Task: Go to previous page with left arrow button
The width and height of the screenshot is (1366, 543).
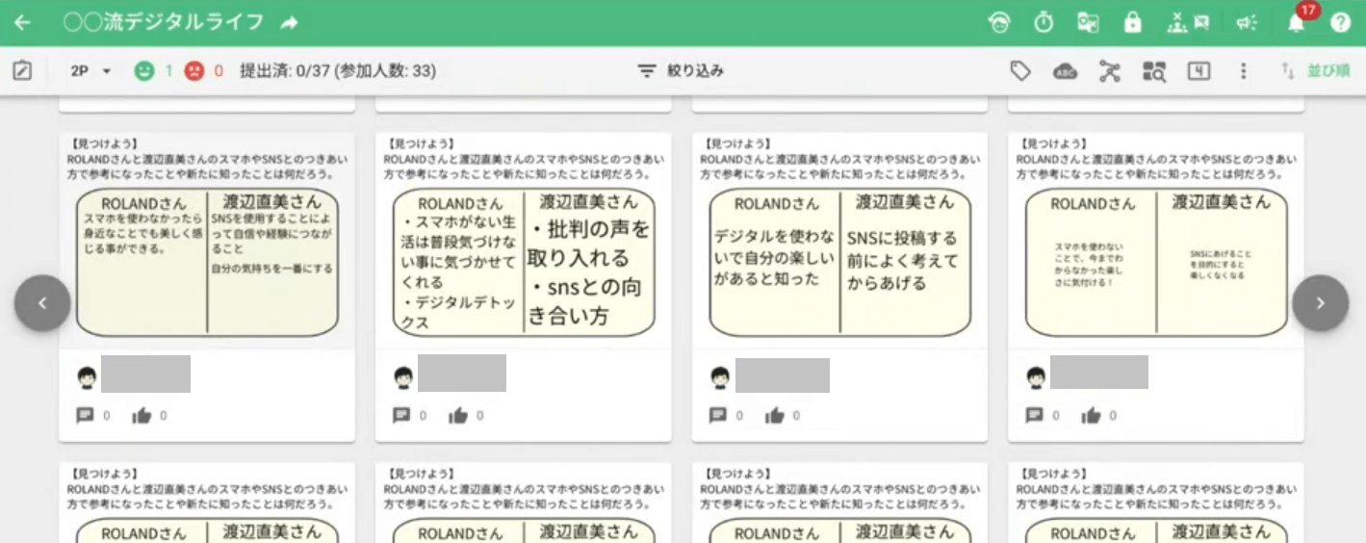Action: click(42, 303)
